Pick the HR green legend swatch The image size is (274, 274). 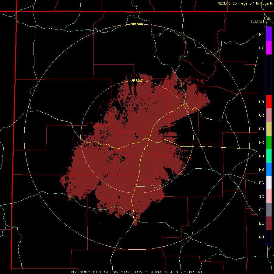tap(269, 142)
